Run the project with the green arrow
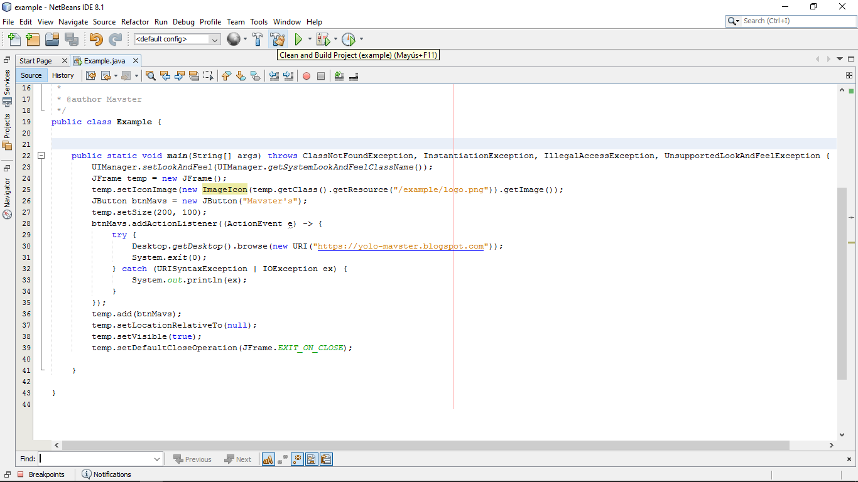The width and height of the screenshot is (858, 482). [x=298, y=39]
